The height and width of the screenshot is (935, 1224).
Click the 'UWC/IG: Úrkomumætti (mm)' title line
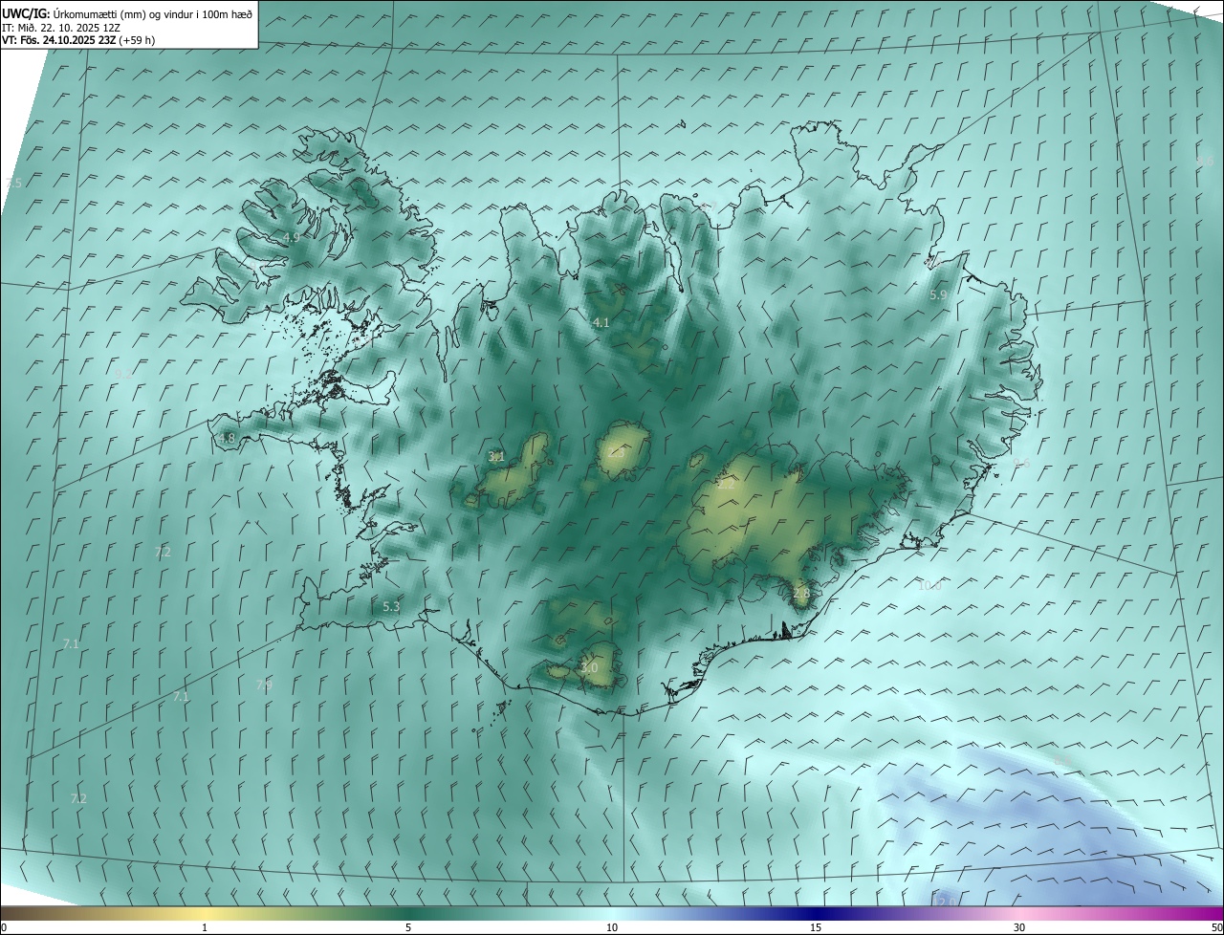point(127,13)
